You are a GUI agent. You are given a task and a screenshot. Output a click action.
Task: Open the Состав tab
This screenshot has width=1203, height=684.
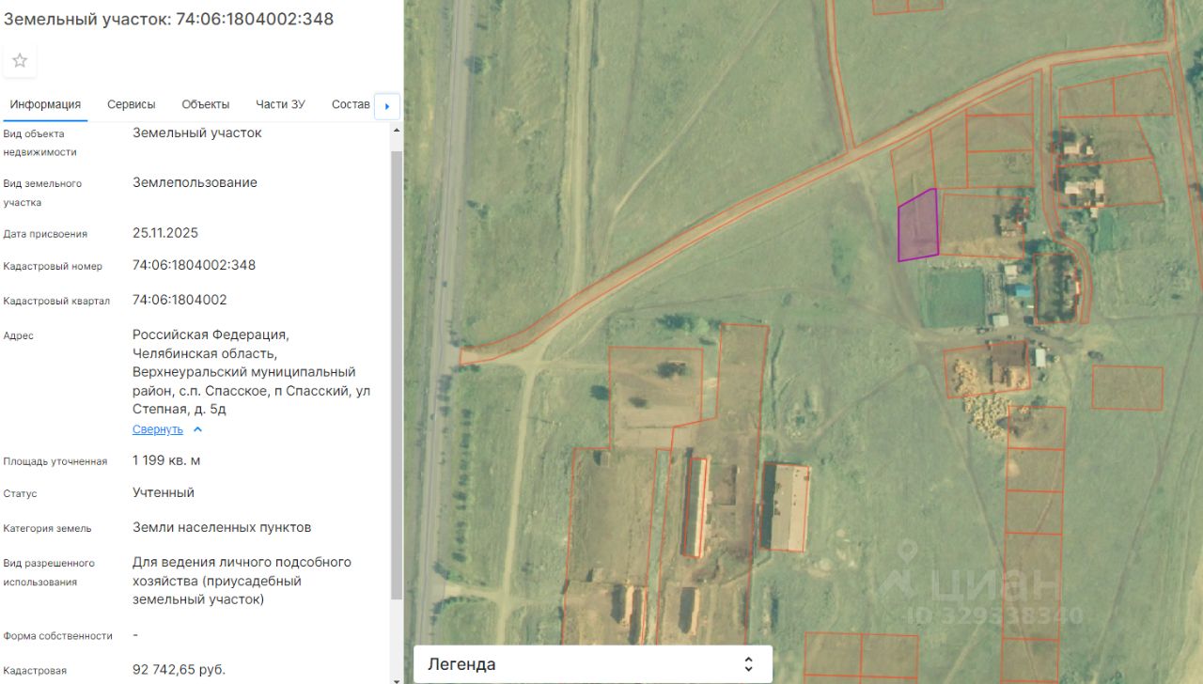[351, 104]
